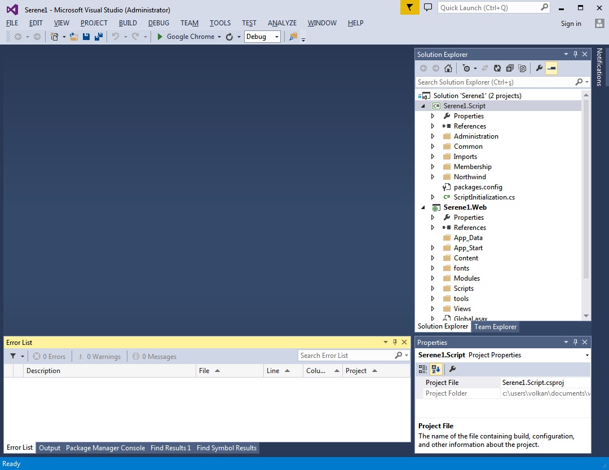609x470 pixels.
Task: Click the Open File toolbar icon
Action: (74, 37)
